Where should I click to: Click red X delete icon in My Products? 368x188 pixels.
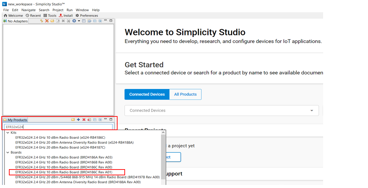[84, 120]
